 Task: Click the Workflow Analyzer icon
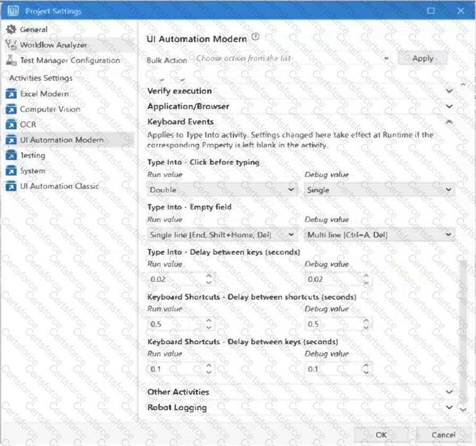point(12,45)
